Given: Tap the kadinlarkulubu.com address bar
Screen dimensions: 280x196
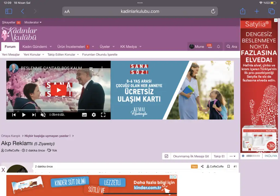Looking at the screenshot, I should (x=140, y=11).
